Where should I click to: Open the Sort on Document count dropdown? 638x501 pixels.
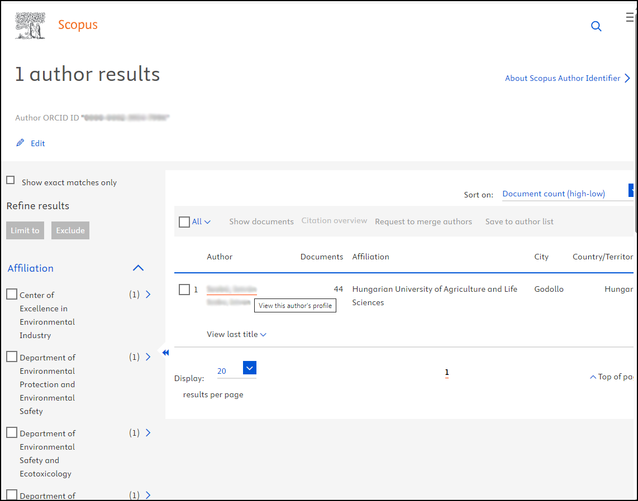(568, 194)
